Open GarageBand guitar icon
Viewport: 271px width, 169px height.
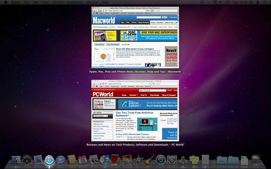point(150,160)
